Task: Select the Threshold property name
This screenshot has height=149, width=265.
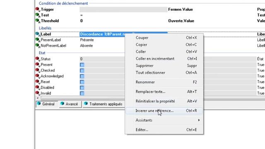Action: tap(50, 21)
